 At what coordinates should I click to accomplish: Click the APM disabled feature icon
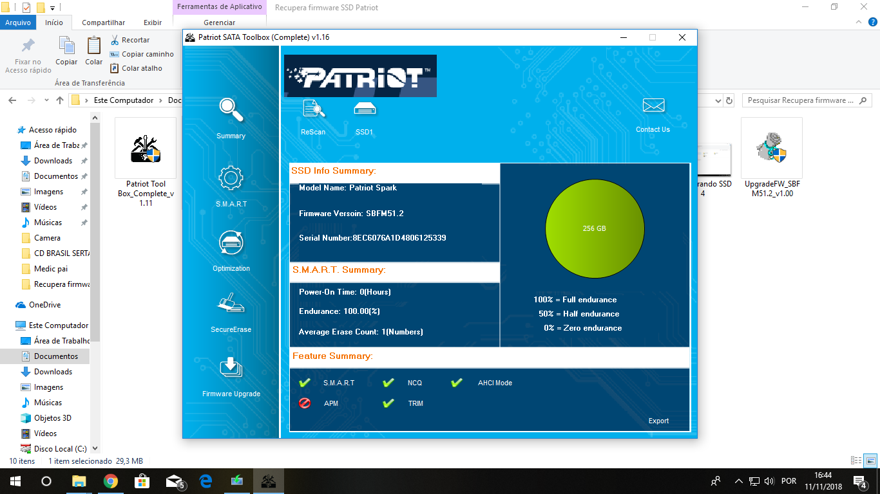coord(305,403)
